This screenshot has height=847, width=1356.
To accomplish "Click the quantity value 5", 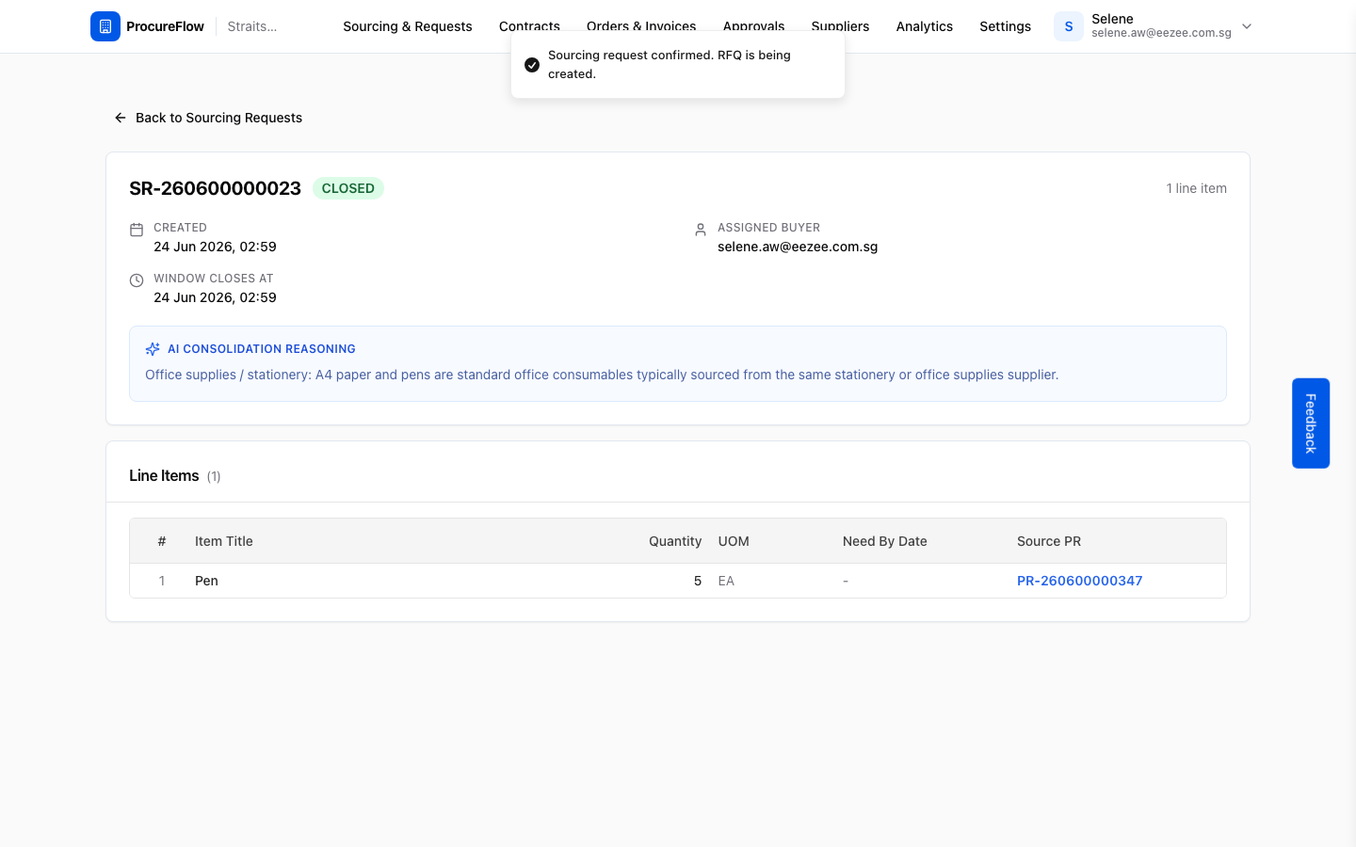I will tap(698, 581).
